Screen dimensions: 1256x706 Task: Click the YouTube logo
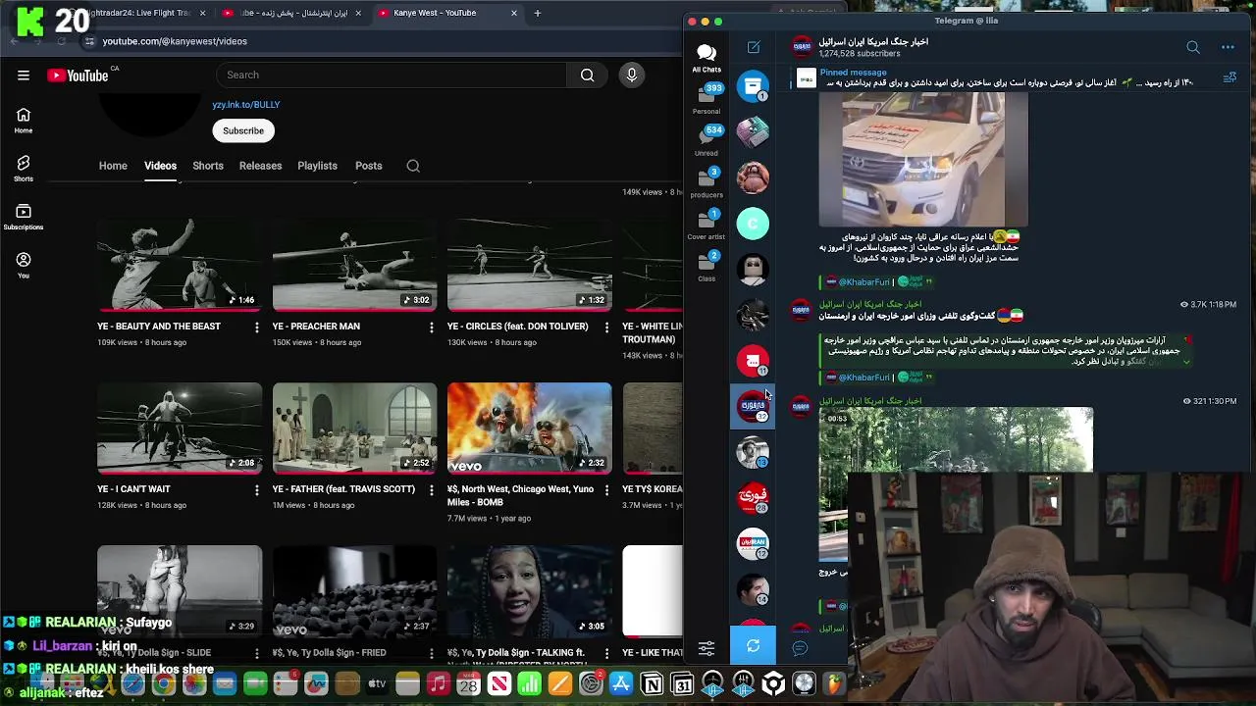pos(78,76)
